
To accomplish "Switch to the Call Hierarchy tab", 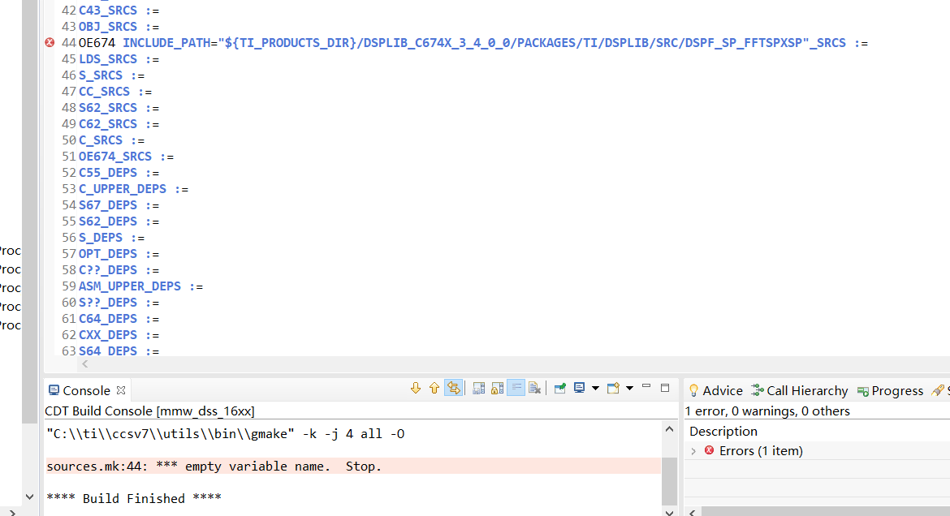I will (x=800, y=390).
